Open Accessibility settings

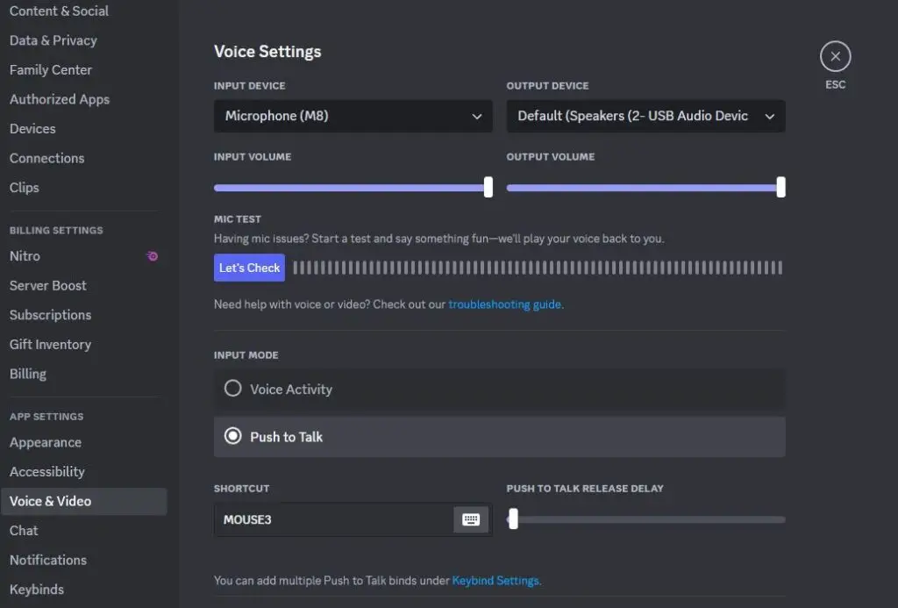point(47,472)
